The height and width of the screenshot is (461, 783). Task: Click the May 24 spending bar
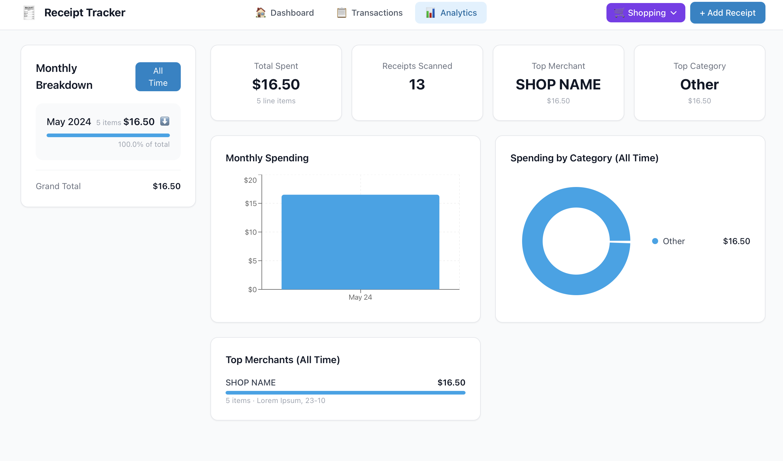(360, 242)
